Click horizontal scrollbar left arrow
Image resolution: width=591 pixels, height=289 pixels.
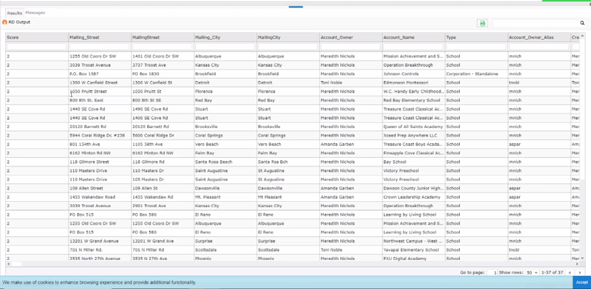8,264
